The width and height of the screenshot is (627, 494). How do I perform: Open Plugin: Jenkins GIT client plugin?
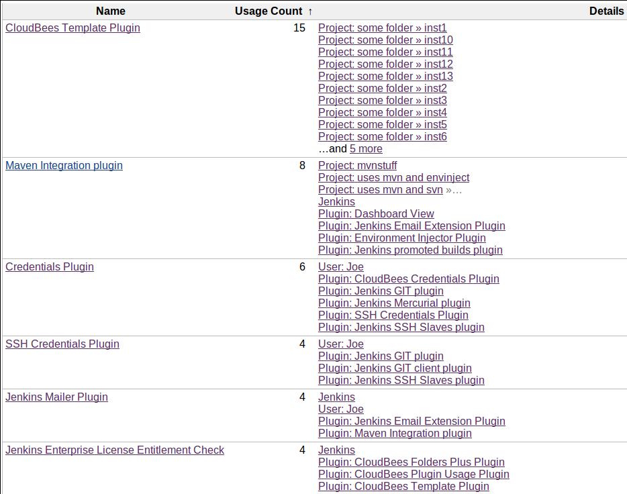click(395, 368)
